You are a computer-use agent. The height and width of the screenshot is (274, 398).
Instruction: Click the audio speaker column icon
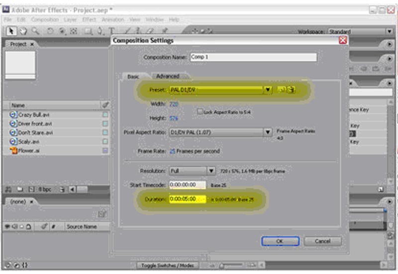pos(14,226)
